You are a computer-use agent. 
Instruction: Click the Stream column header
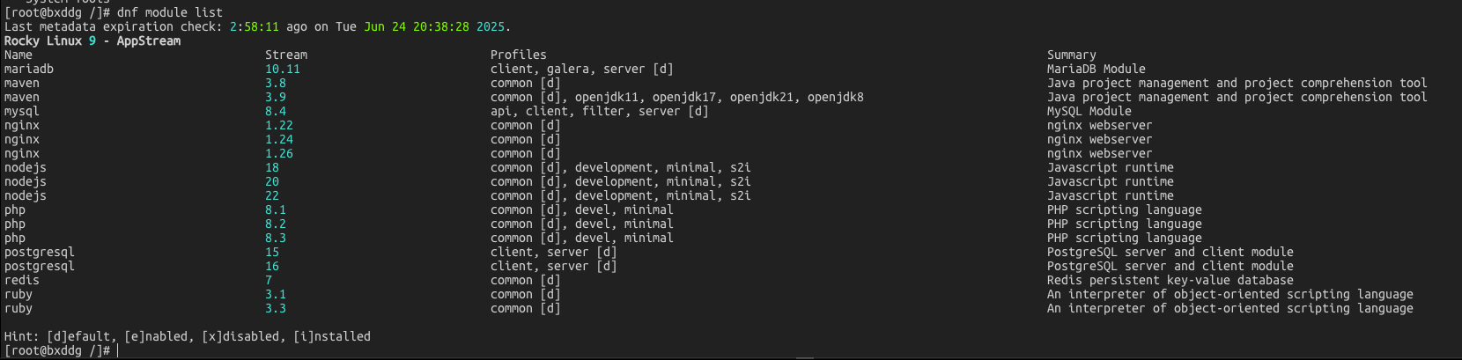click(x=286, y=55)
